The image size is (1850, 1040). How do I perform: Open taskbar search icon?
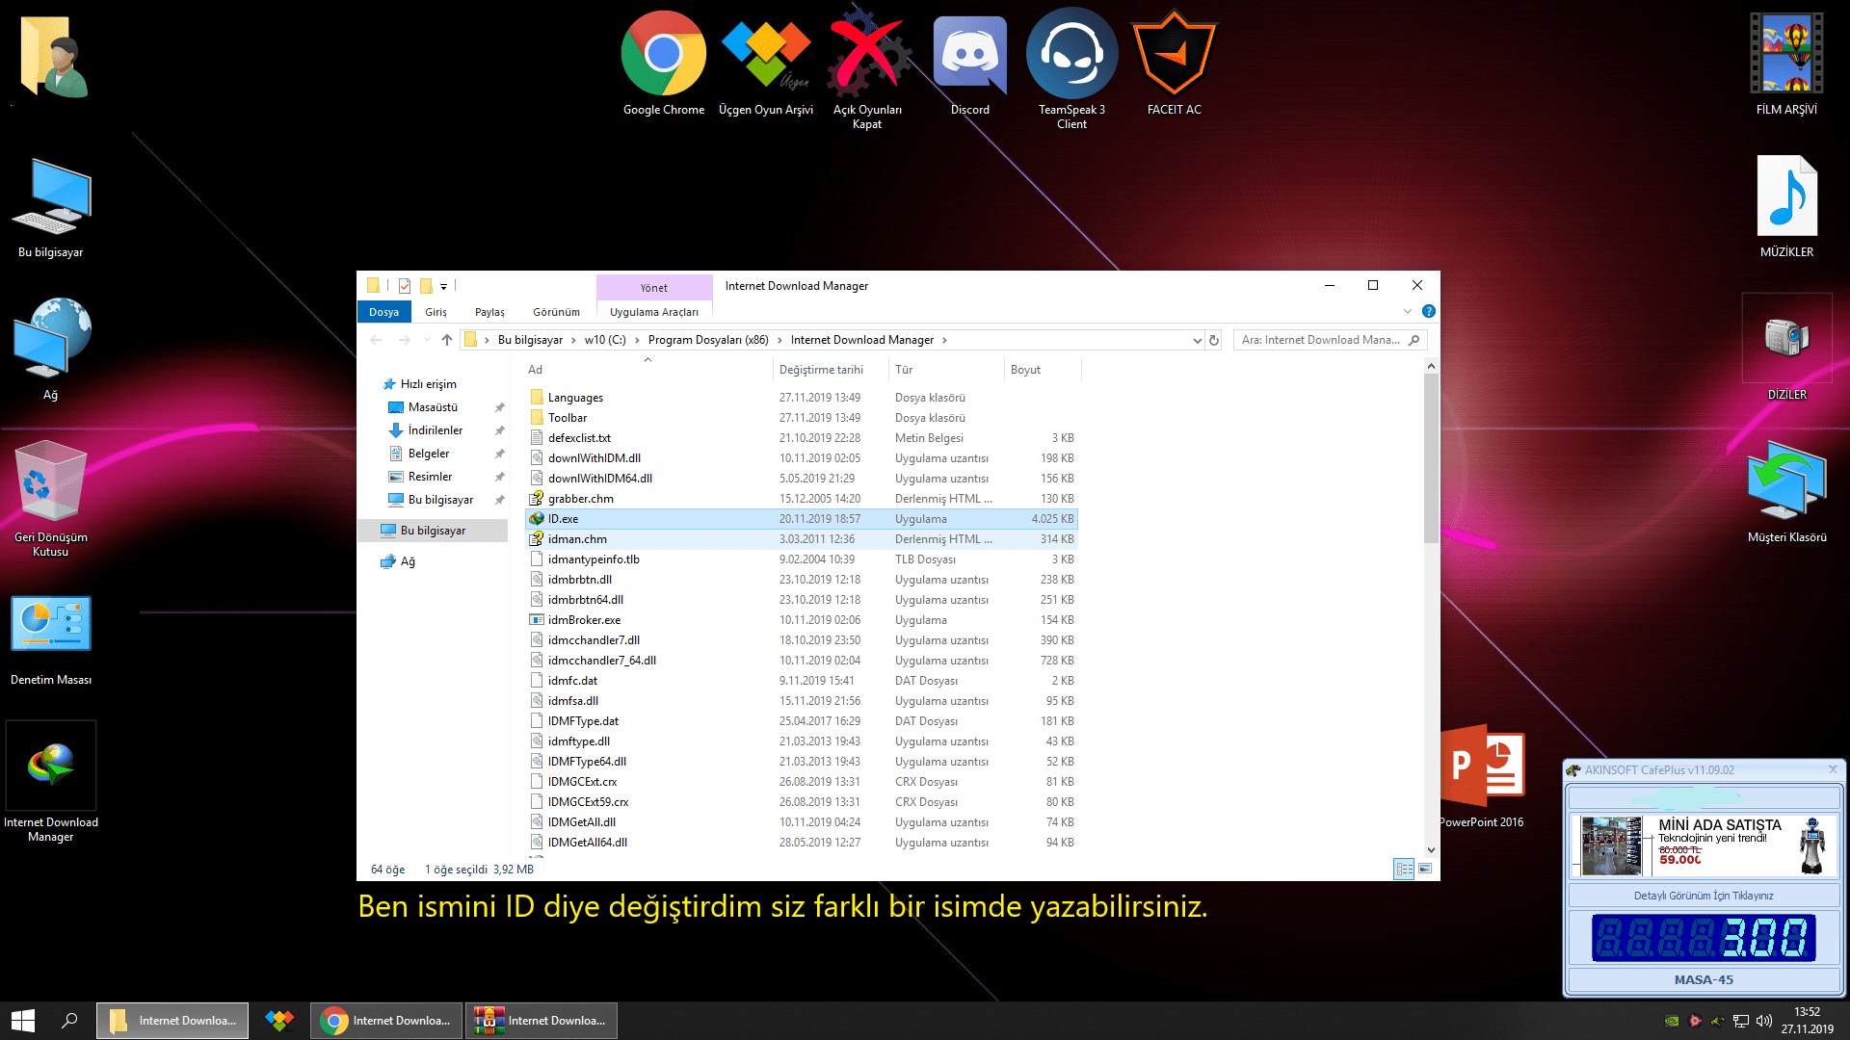click(x=69, y=1021)
